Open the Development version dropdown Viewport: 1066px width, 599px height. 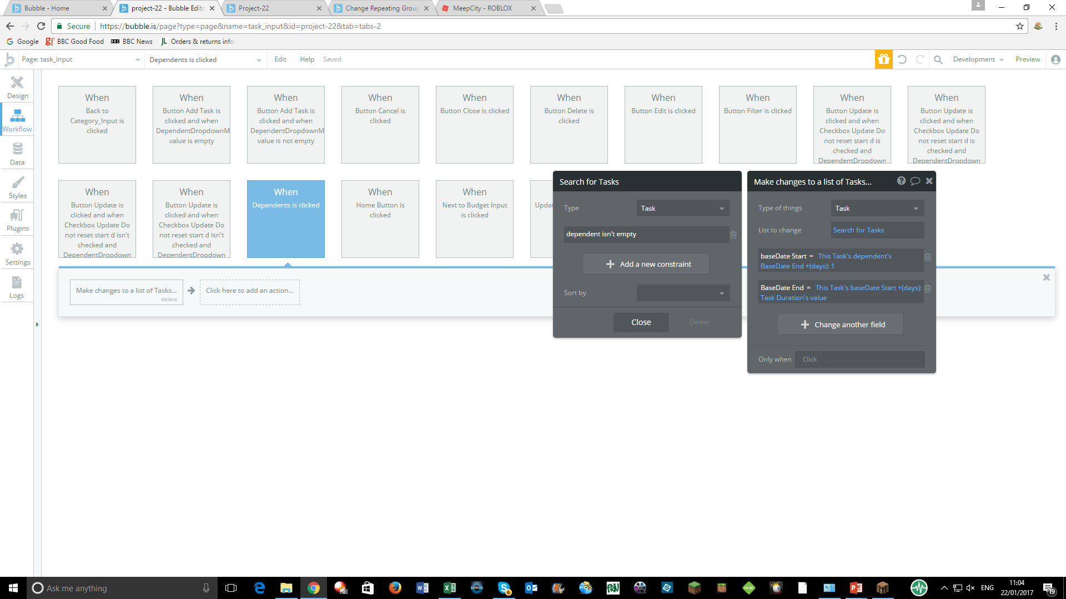978,59
